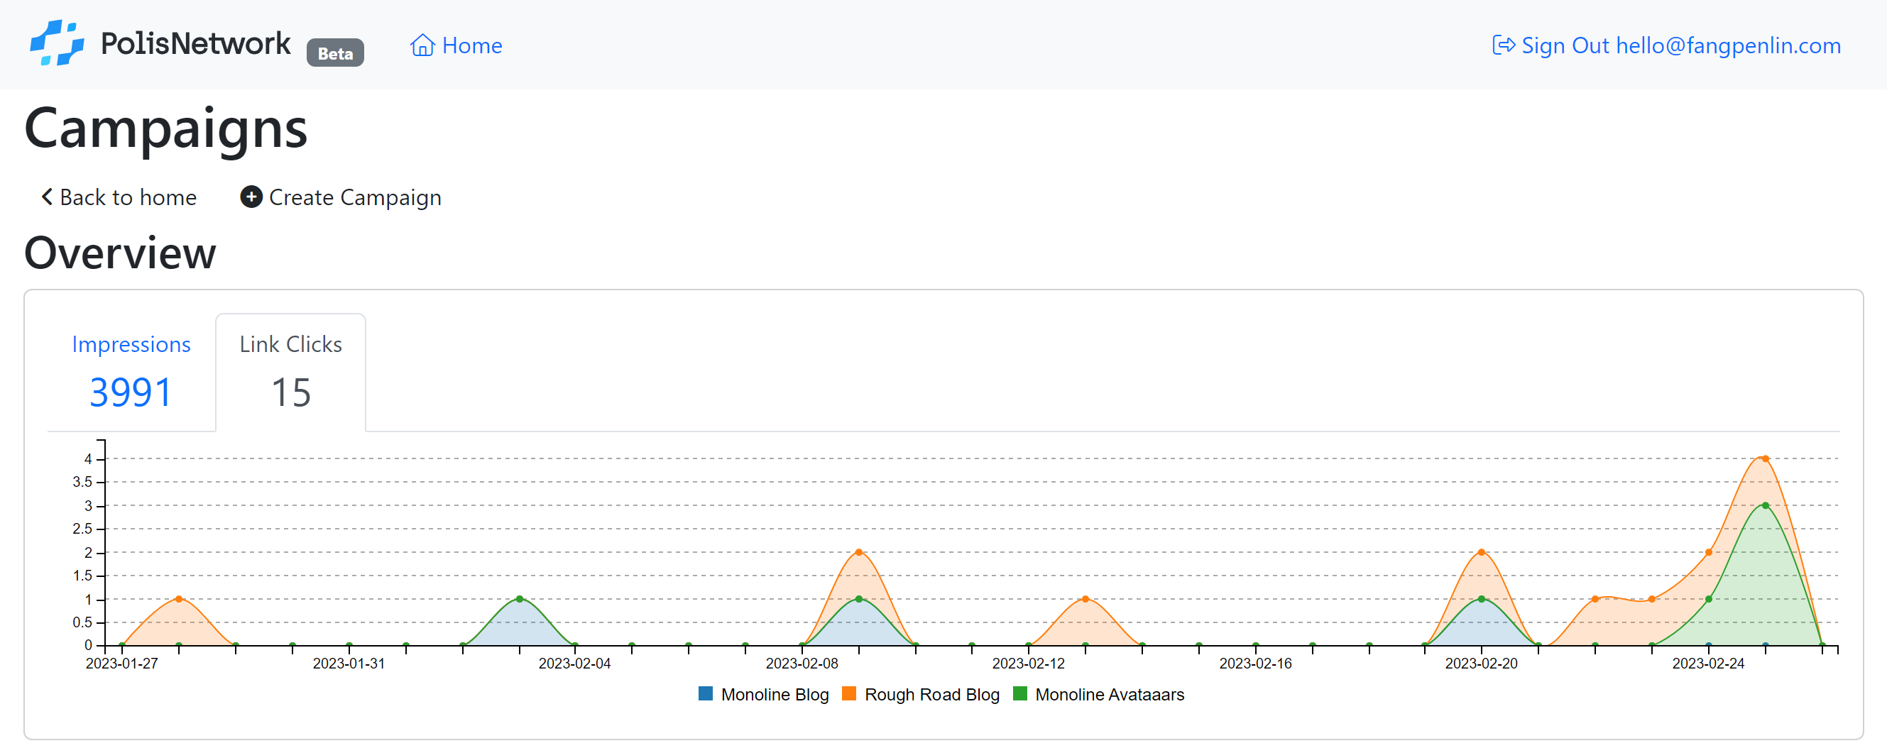Click the Campaigns page heading

click(165, 129)
